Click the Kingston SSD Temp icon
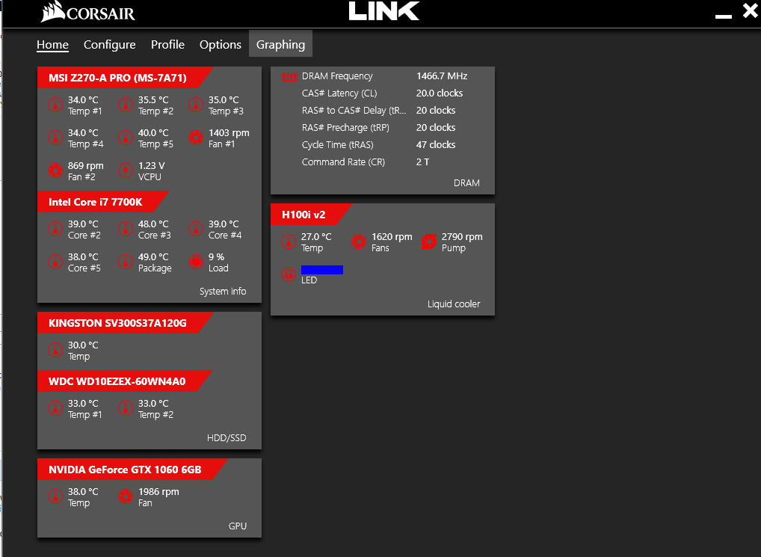Screen dimensions: 761x557 pyautogui.click(x=55, y=351)
